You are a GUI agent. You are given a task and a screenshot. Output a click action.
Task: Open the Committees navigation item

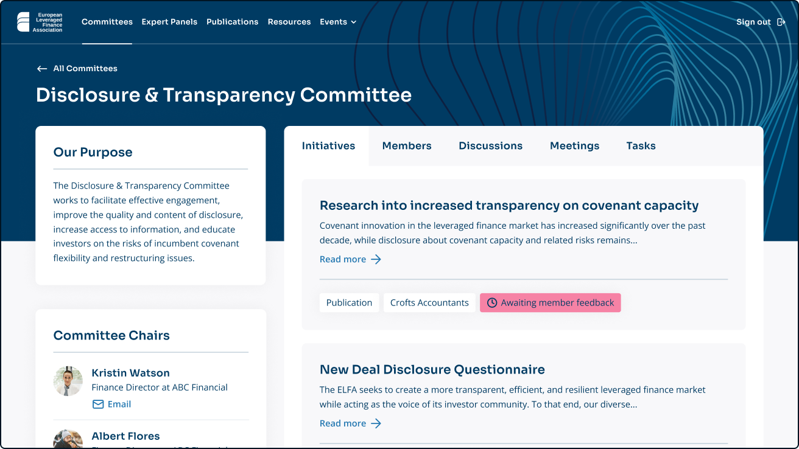click(107, 22)
